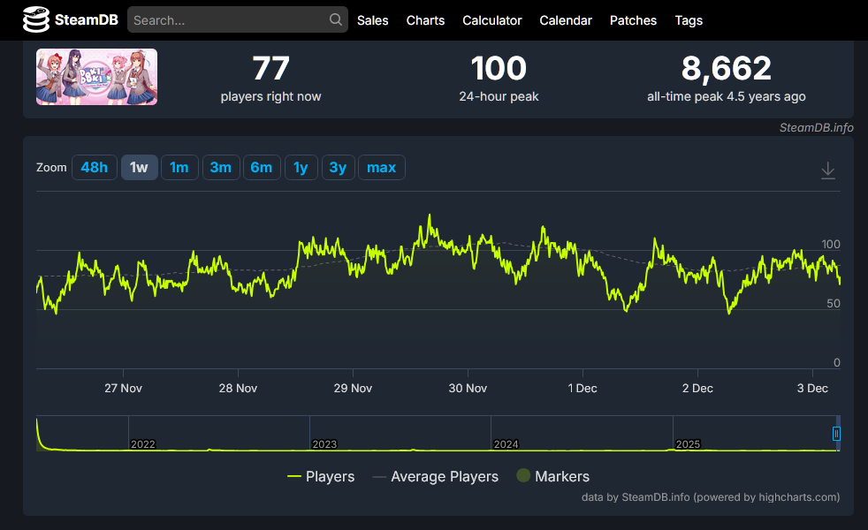This screenshot has height=530, width=868.
Task: Click the 2024 mark in navigator timeline
Action: [506, 444]
